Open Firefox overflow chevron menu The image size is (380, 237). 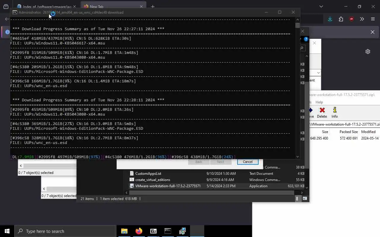[362, 19]
